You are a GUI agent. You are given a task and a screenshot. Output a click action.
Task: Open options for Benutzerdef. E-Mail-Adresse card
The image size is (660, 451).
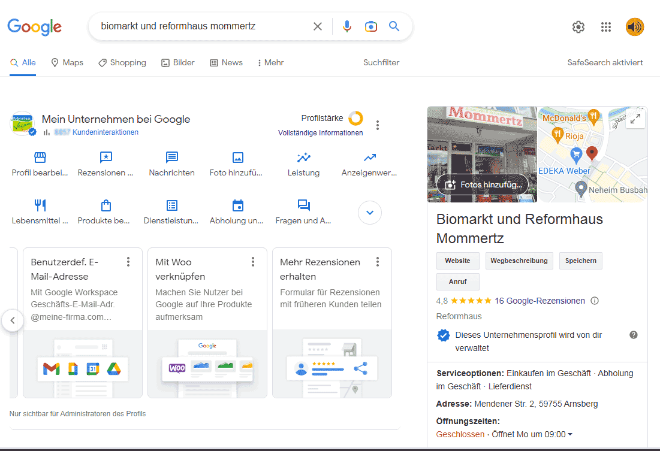[x=128, y=262]
